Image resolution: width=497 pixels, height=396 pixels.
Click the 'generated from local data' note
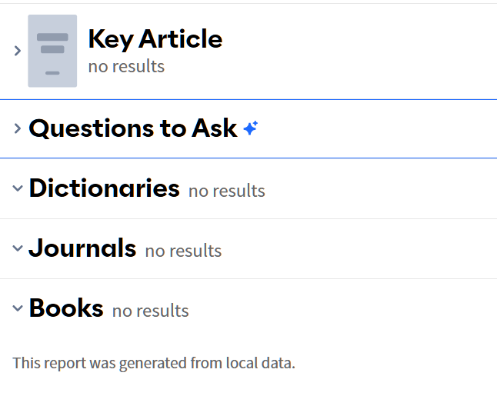(154, 363)
